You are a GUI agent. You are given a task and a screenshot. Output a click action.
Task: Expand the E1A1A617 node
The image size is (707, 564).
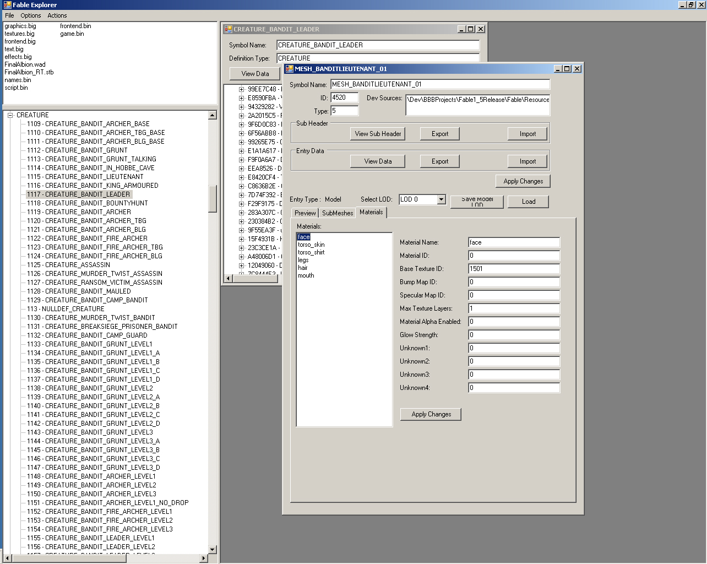[x=241, y=151]
